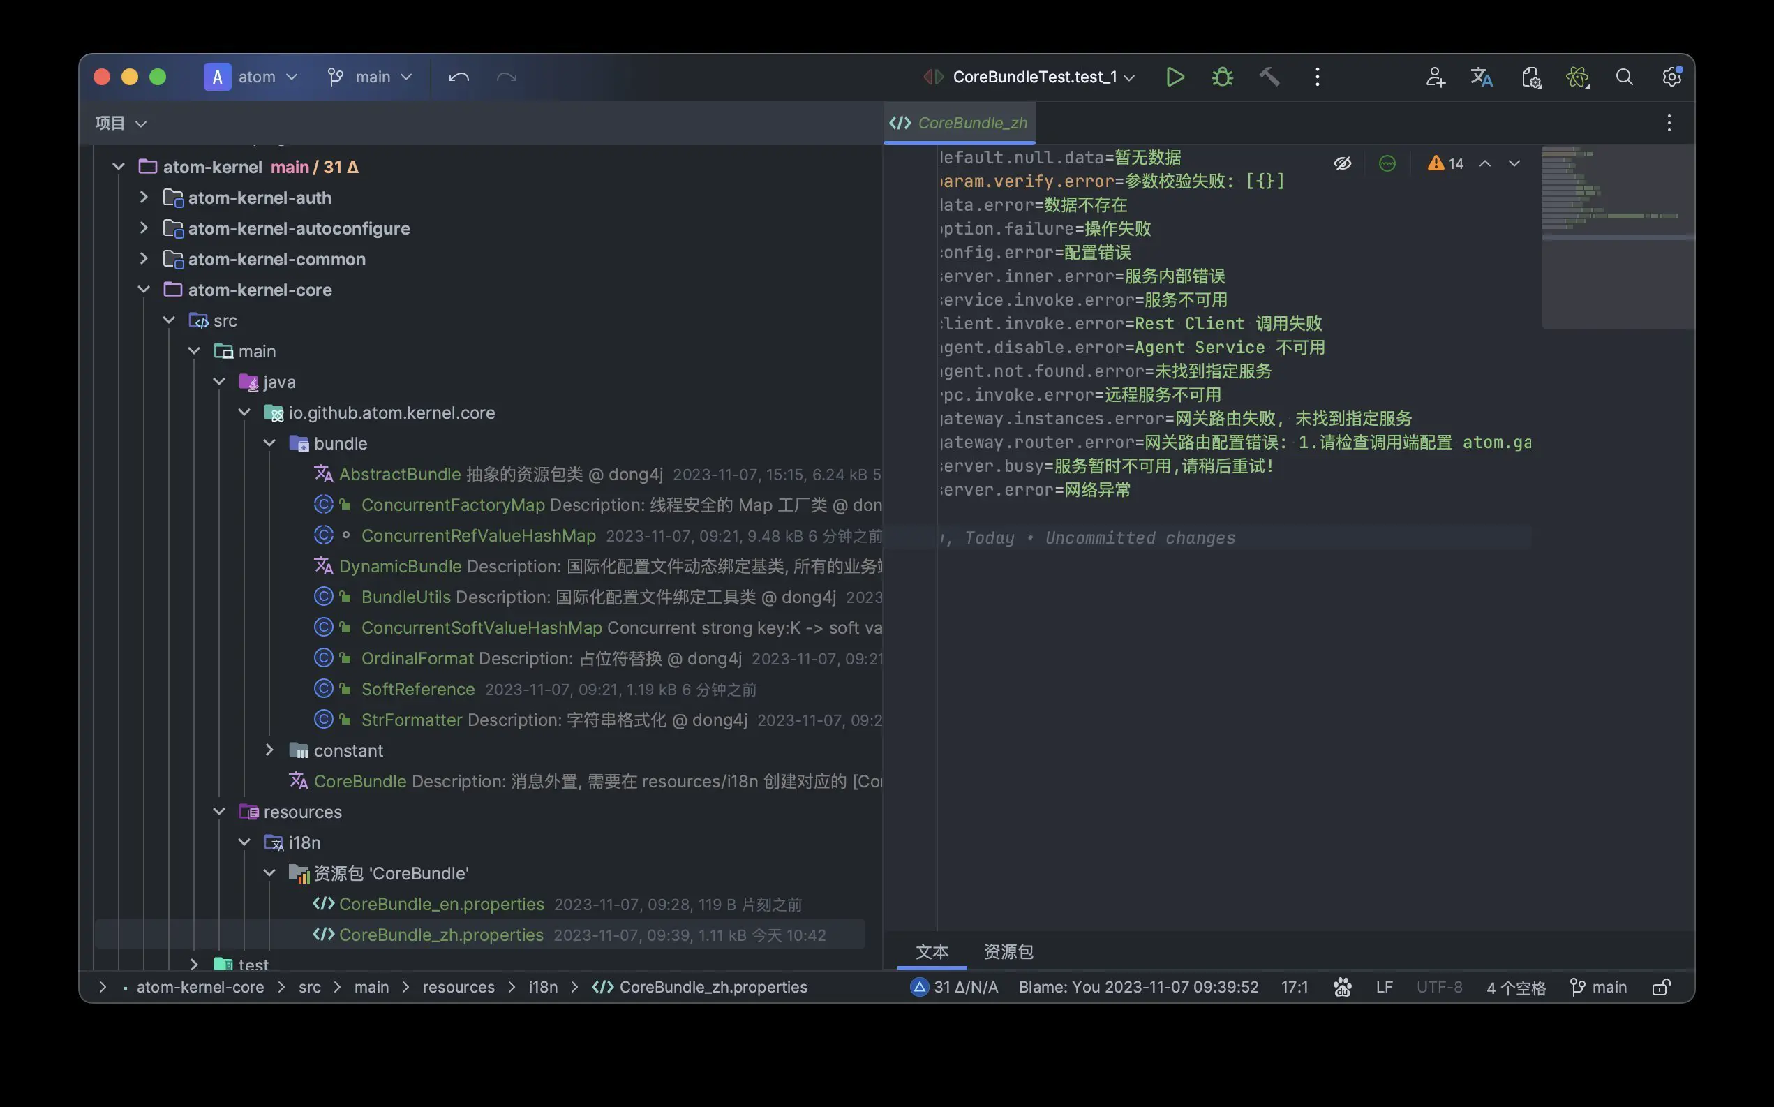The height and width of the screenshot is (1107, 1774).
Task: Collapse the atom-kernel-core folder
Action: 144,290
